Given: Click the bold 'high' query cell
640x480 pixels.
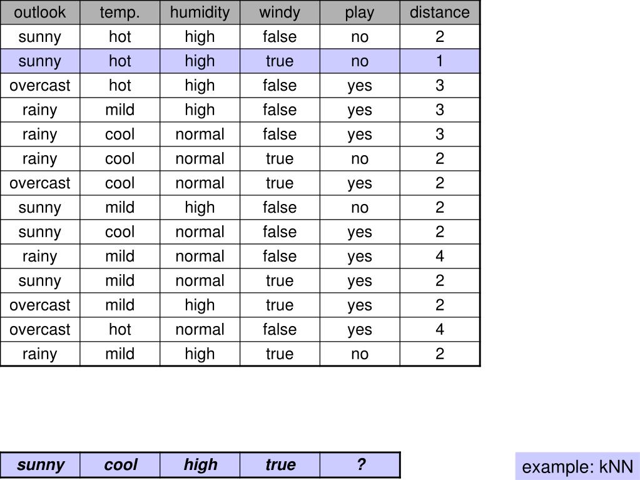Looking at the screenshot, I should coord(200,464).
